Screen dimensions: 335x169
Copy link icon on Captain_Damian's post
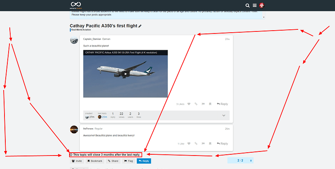196,104
